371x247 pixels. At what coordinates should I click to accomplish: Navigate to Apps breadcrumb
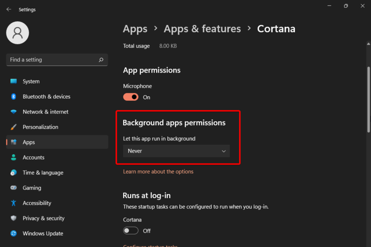[x=135, y=29]
